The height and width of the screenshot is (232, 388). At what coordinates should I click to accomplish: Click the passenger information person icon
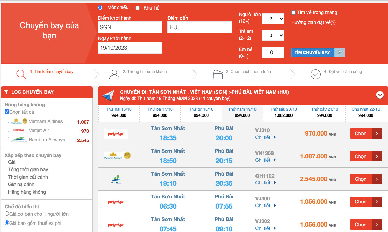coord(114,74)
